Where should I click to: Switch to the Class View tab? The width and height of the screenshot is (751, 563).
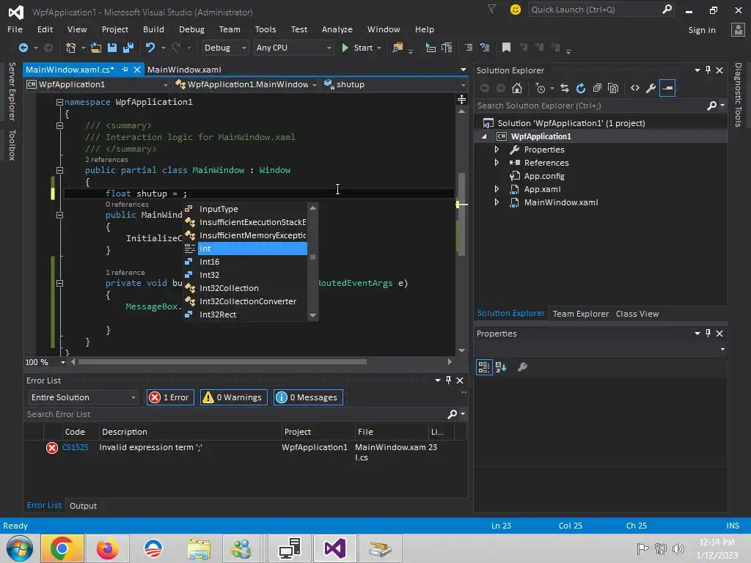[637, 314]
